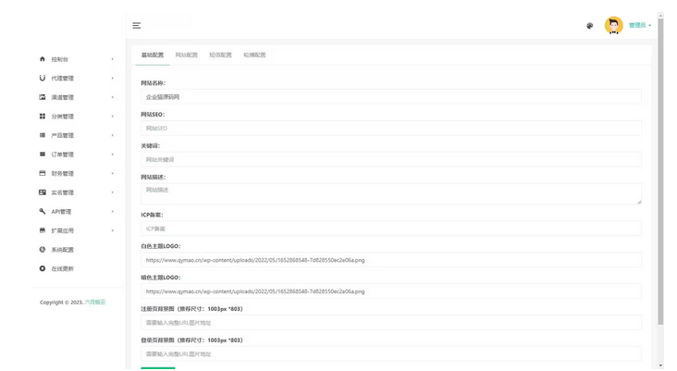Click the ID card icon for 实名管理

[x=42, y=192]
